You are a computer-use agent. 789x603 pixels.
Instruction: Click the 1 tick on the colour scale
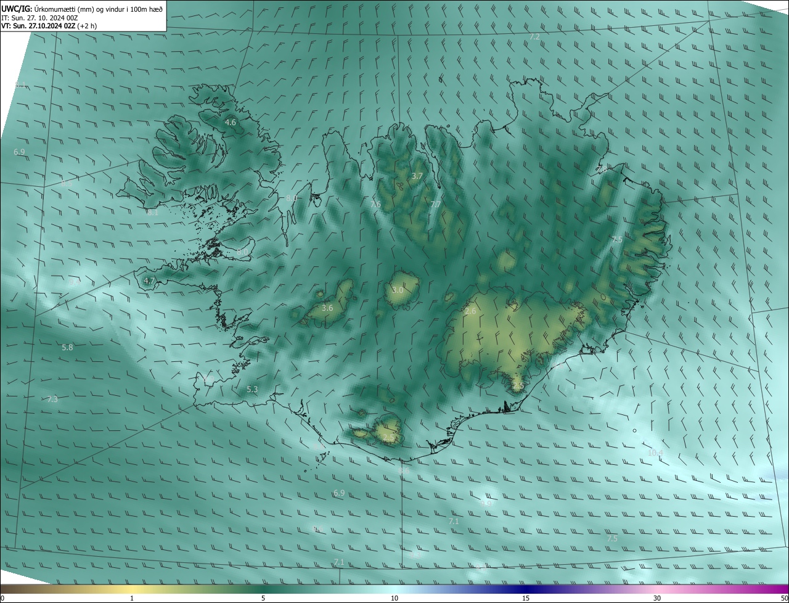(132, 598)
